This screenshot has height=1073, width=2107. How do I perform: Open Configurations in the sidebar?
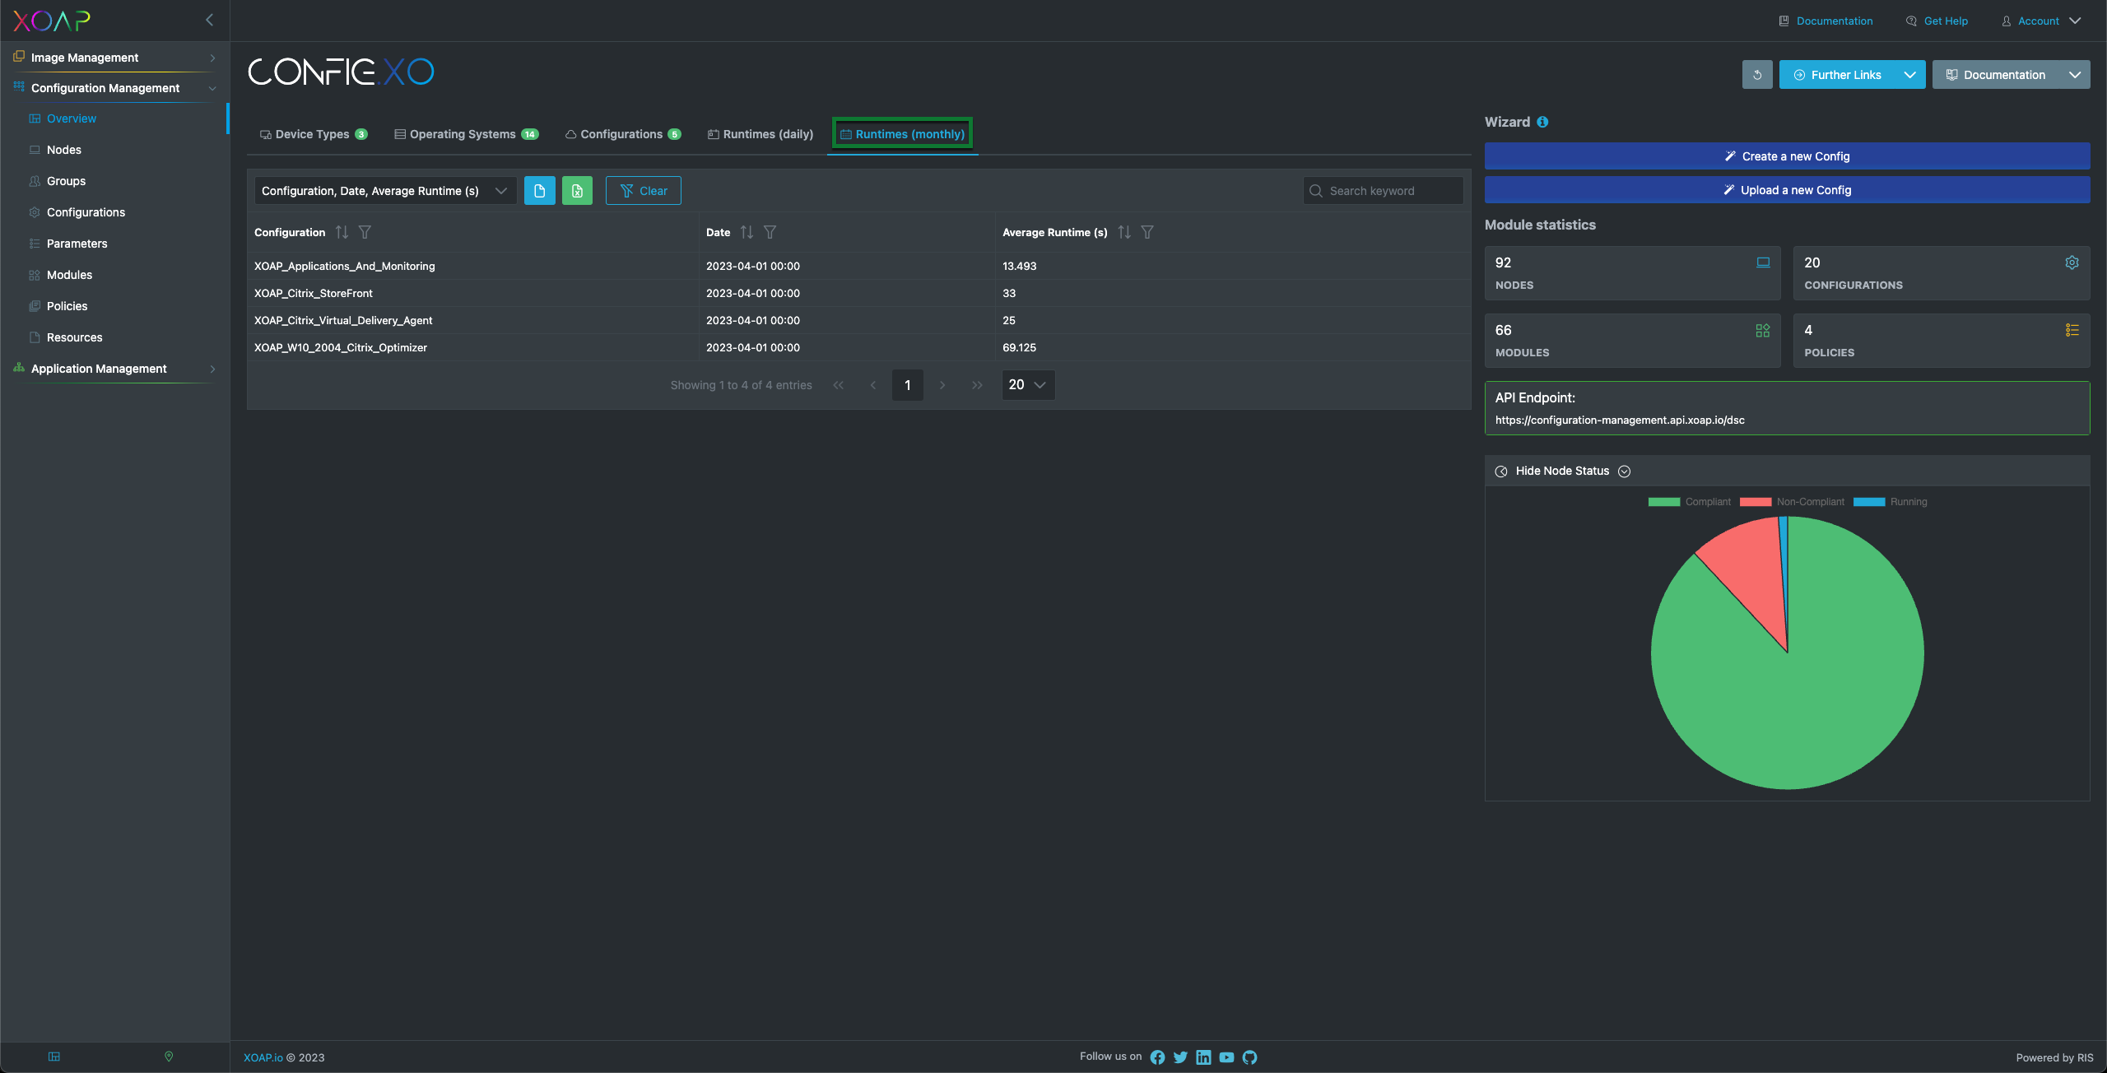(86, 212)
